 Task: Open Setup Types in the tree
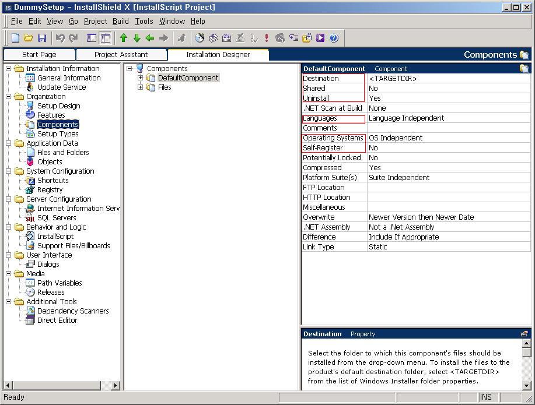click(x=58, y=133)
